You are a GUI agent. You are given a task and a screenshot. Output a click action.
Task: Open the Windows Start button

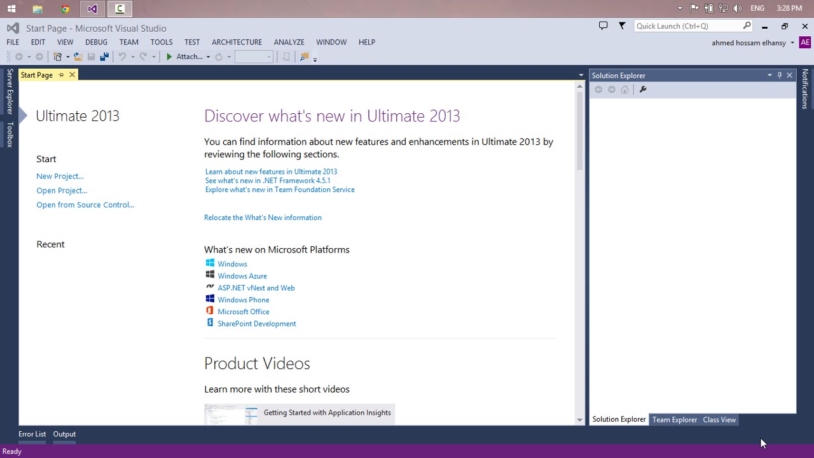tap(11, 9)
